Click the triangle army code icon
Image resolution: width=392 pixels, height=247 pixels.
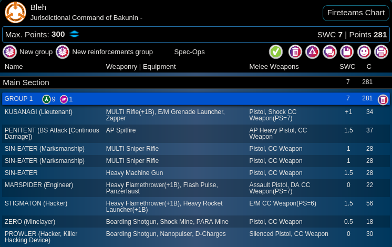312,52
